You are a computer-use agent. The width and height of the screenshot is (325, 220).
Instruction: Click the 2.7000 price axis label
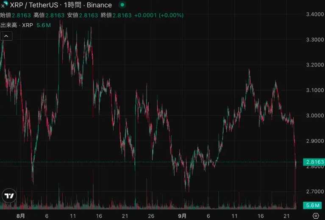point(315,191)
